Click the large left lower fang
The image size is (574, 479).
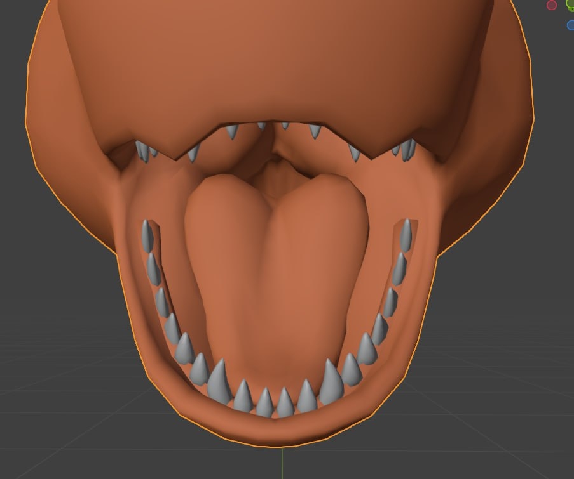pyautogui.click(x=218, y=381)
